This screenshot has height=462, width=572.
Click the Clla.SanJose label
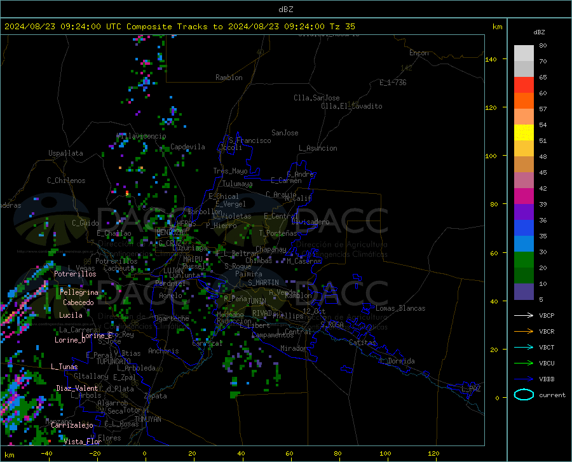[317, 98]
